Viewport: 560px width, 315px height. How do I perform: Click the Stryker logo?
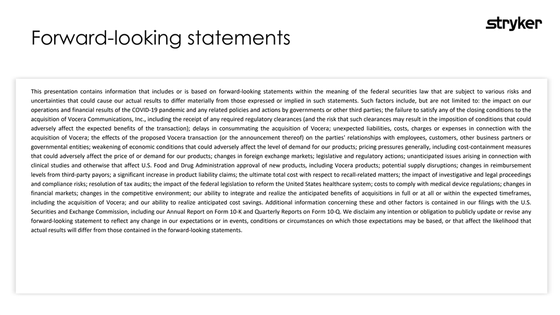[x=514, y=24]
